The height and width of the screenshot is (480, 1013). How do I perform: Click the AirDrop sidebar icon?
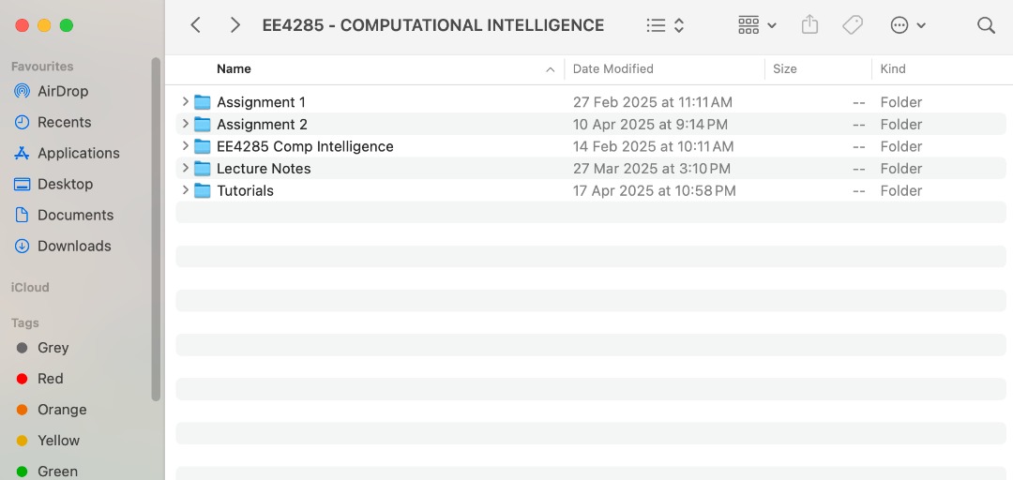pyautogui.click(x=22, y=91)
